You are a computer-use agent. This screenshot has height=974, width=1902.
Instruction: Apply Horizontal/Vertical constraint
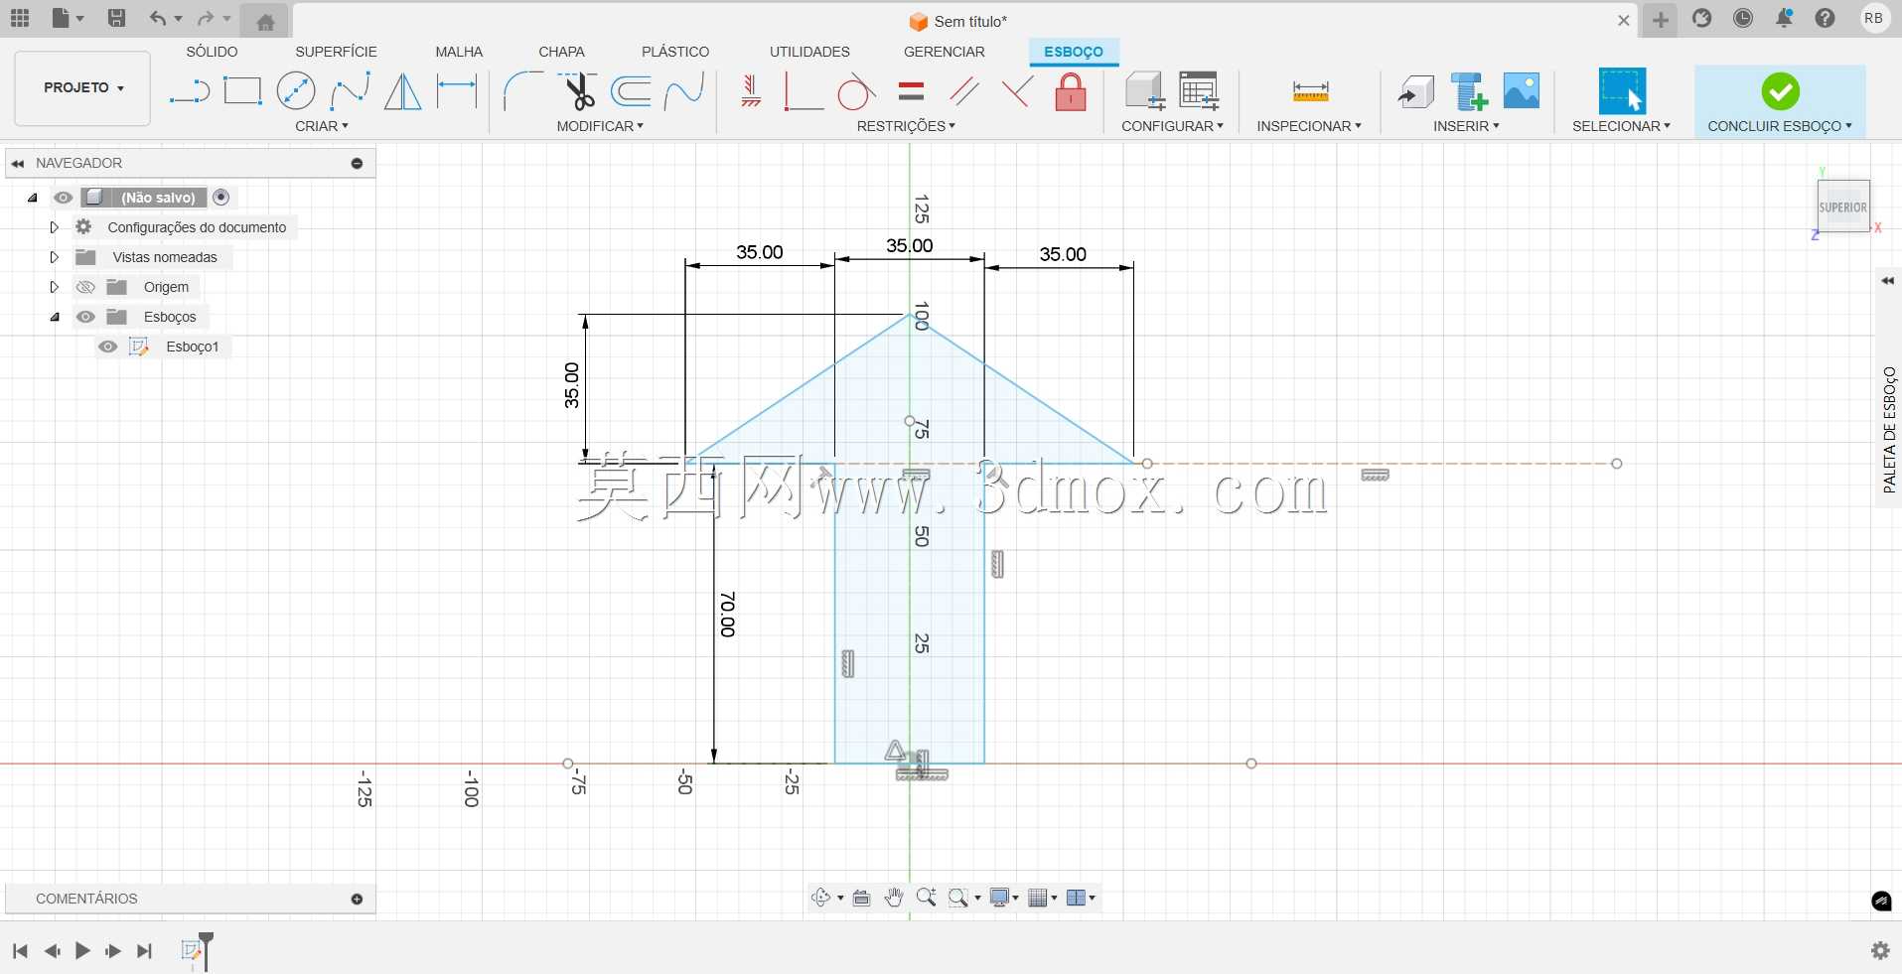click(751, 91)
